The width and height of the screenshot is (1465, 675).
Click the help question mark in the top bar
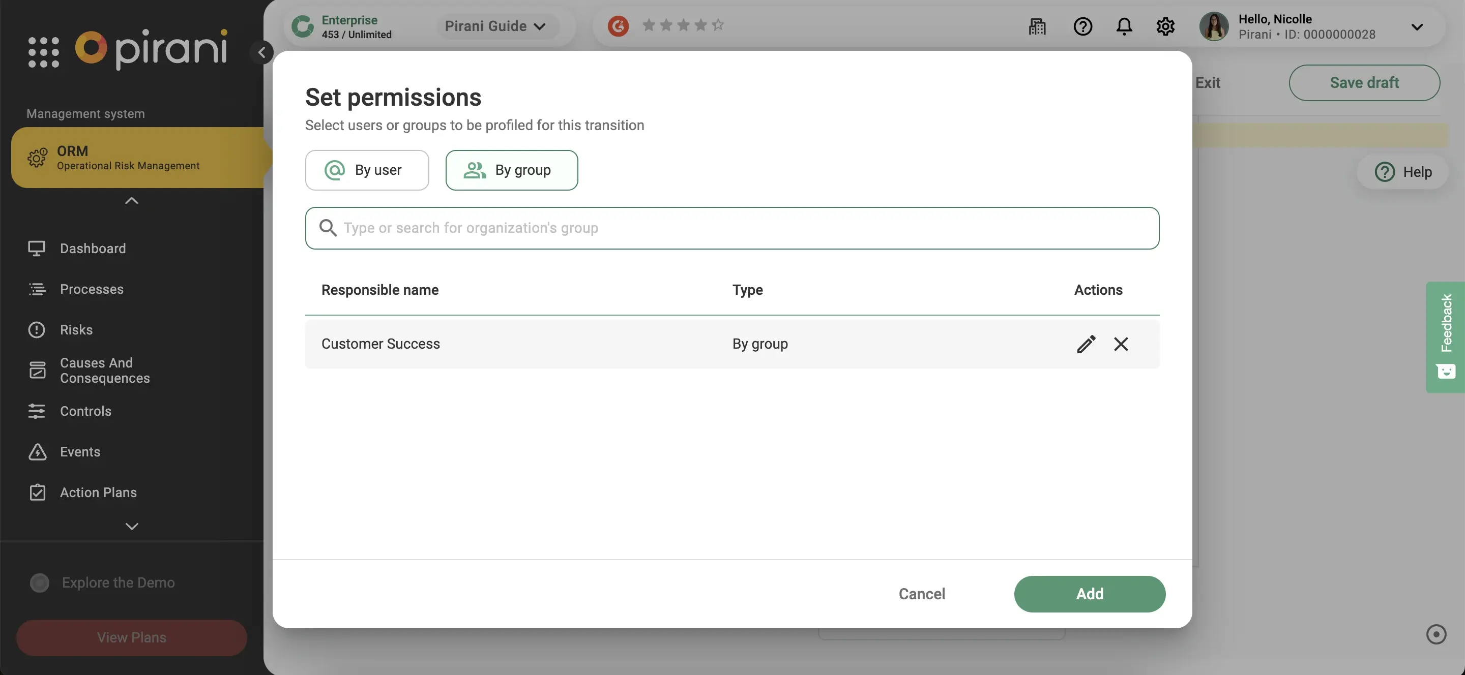coord(1082,26)
